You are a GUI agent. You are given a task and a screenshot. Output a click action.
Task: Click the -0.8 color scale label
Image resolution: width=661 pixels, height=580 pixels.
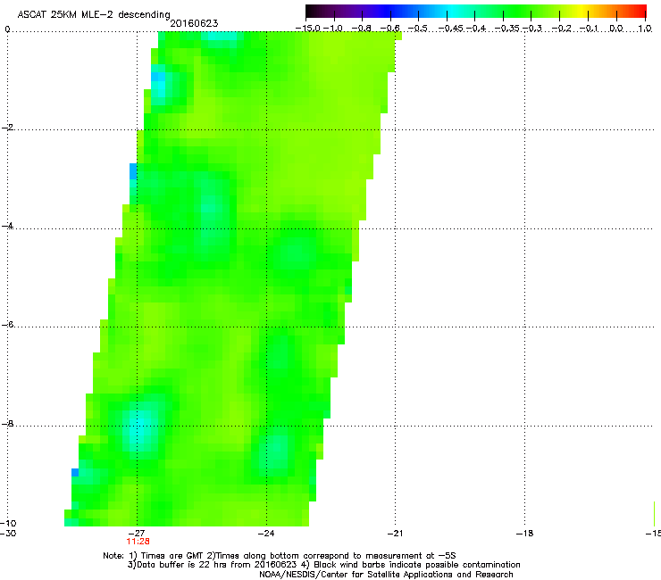pyautogui.click(x=362, y=29)
